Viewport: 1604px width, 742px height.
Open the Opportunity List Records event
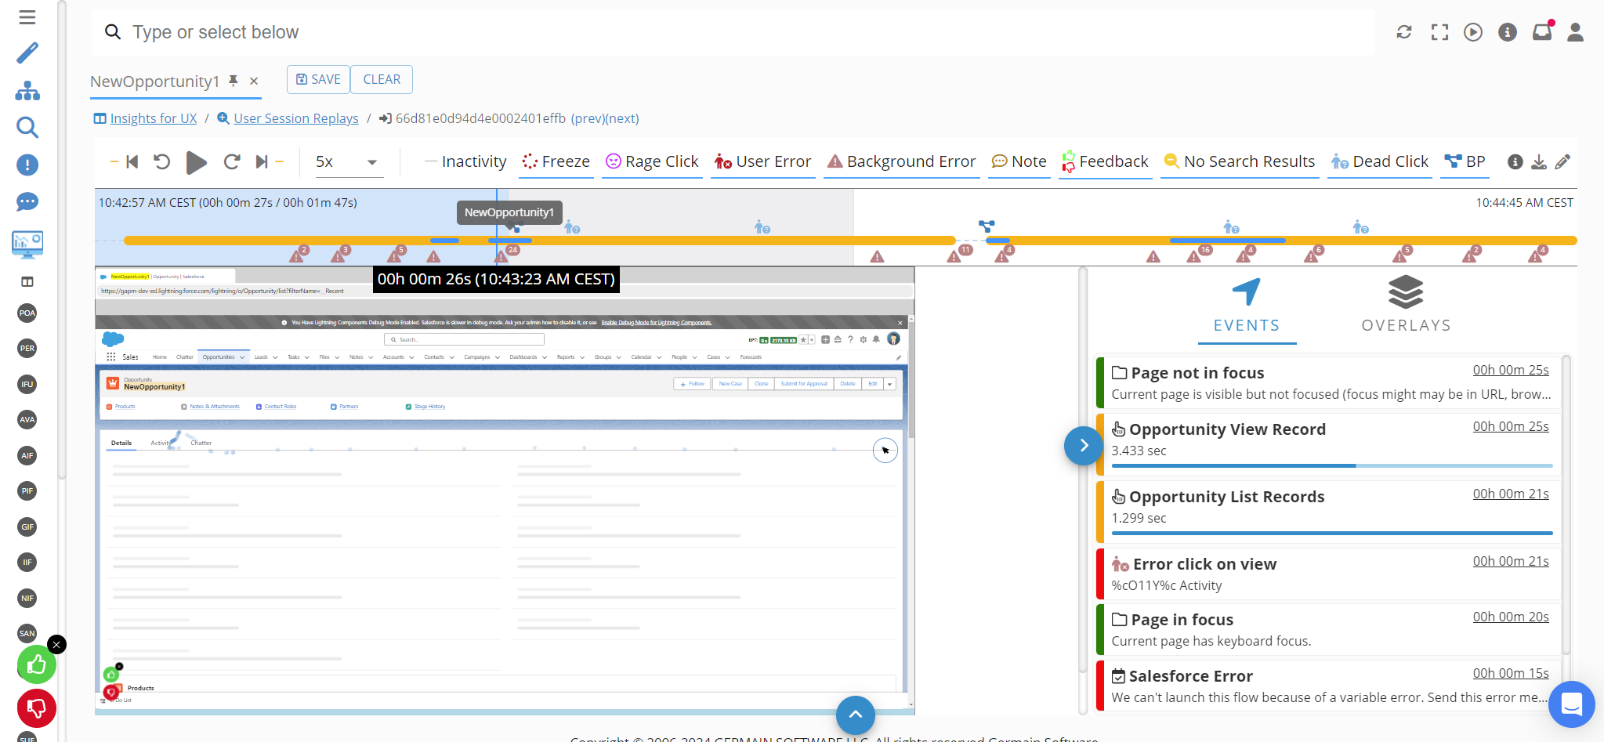click(1329, 512)
